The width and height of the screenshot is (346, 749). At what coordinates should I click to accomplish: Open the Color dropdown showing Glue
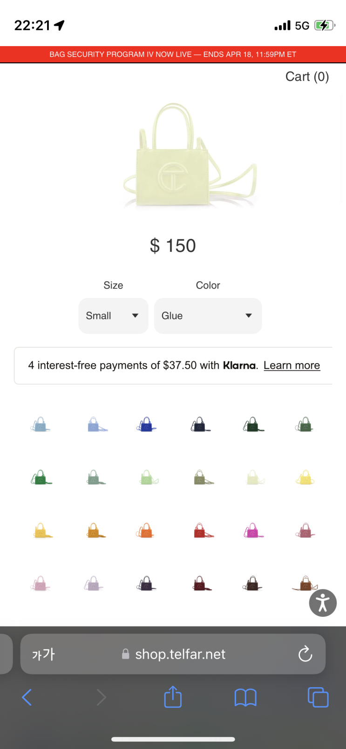click(x=208, y=316)
